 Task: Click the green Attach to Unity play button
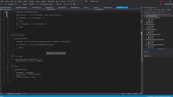tap(41, 4)
